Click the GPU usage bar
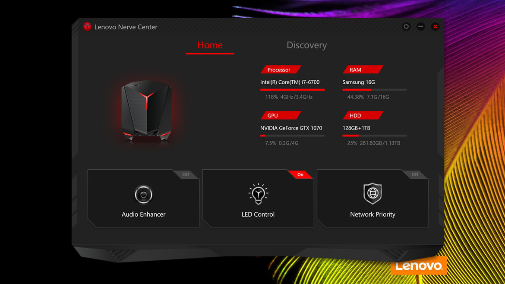 point(293,136)
